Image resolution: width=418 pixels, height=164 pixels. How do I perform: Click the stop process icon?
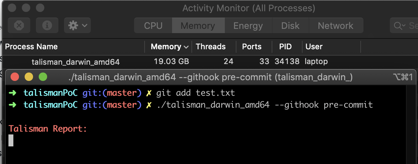(19, 26)
